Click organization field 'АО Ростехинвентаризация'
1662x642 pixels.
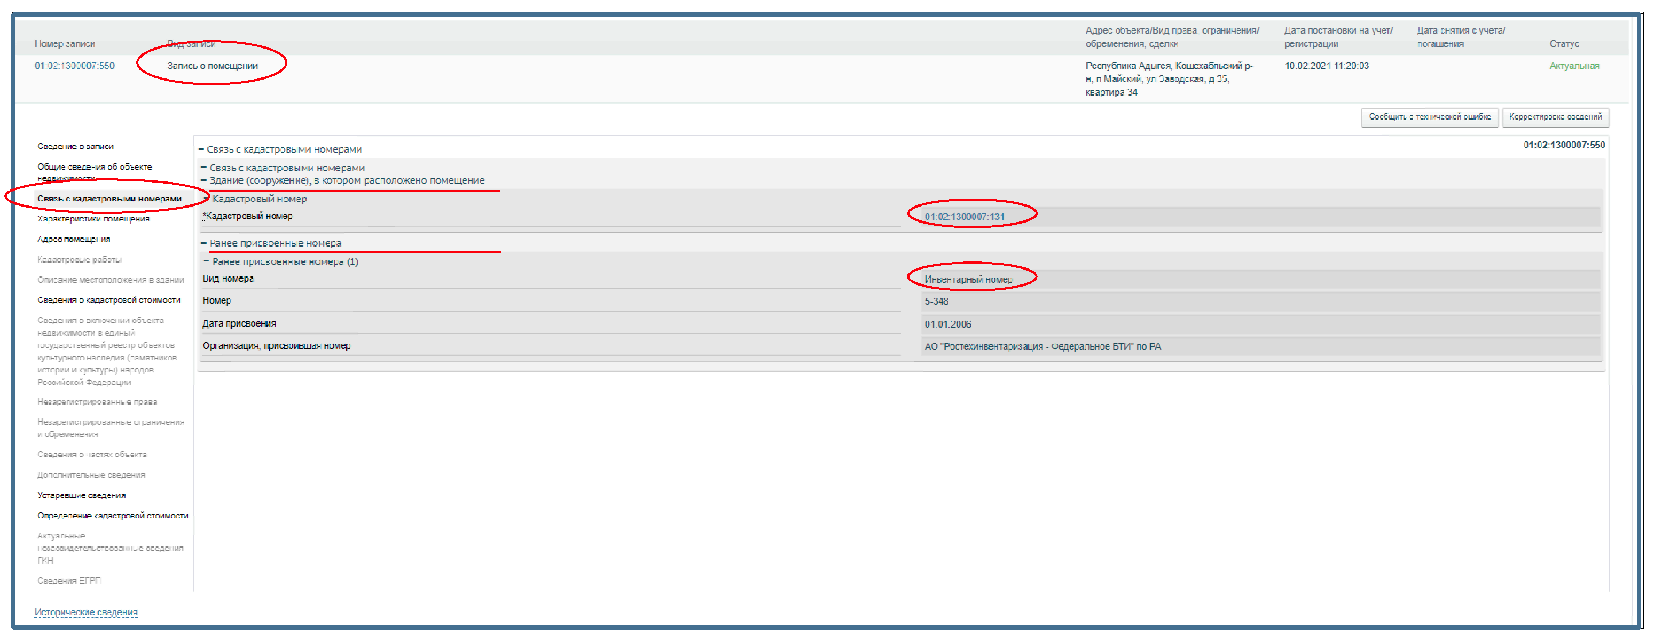pyautogui.click(x=1261, y=347)
